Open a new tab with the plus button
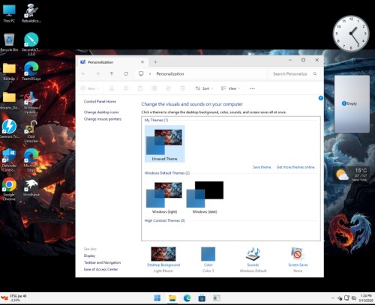This screenshot has width=375, height=305. pyautogui.click(x=155, y=62)
